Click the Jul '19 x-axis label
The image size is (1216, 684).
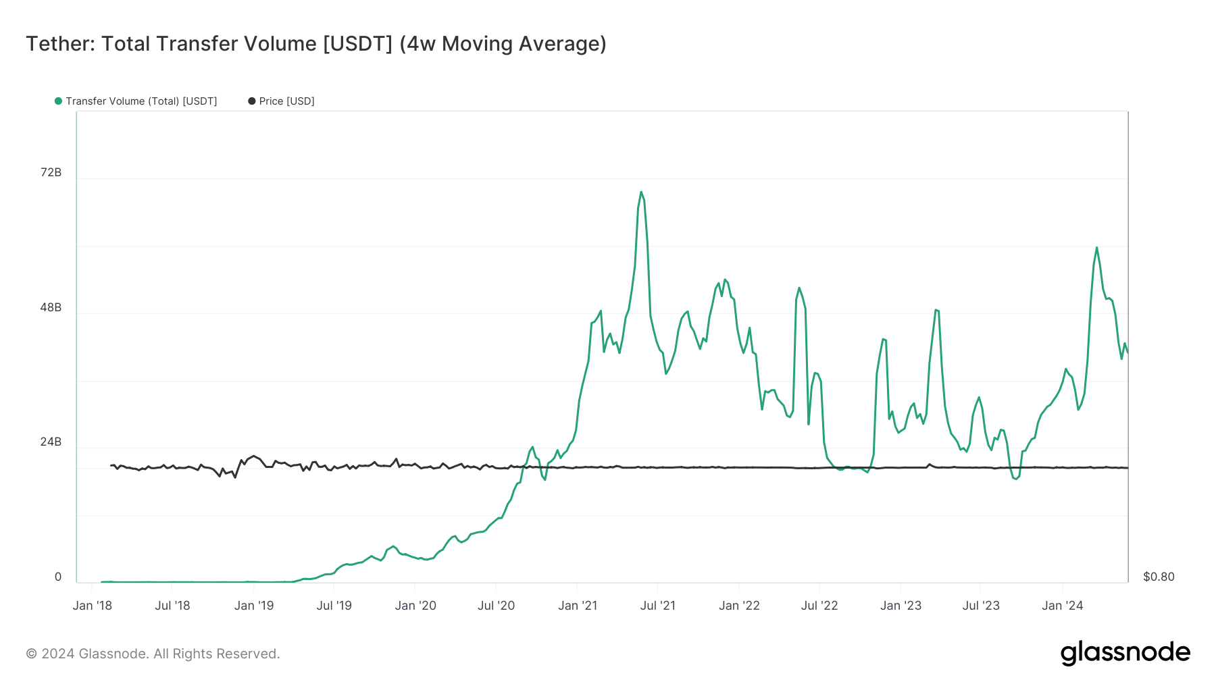pos(334,606)
